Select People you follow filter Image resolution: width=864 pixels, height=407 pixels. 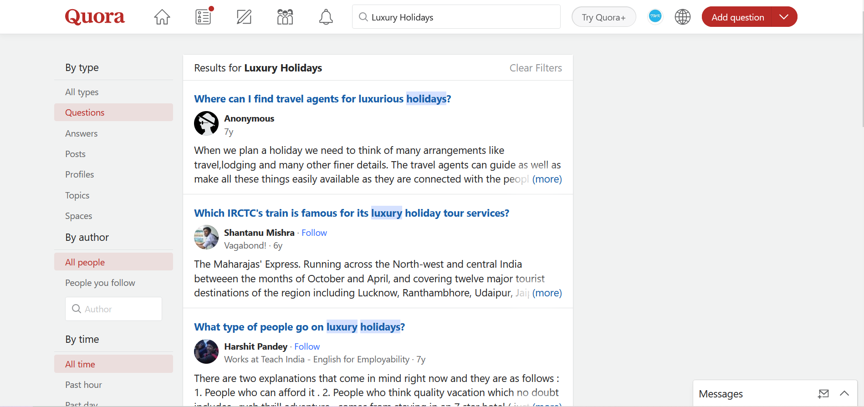click(113, 283)
